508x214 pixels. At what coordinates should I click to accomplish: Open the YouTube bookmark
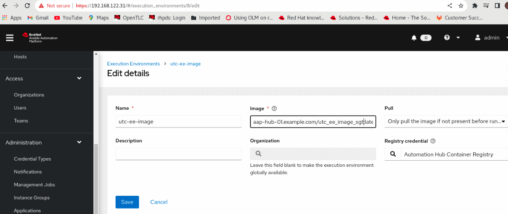click(68, 18)
